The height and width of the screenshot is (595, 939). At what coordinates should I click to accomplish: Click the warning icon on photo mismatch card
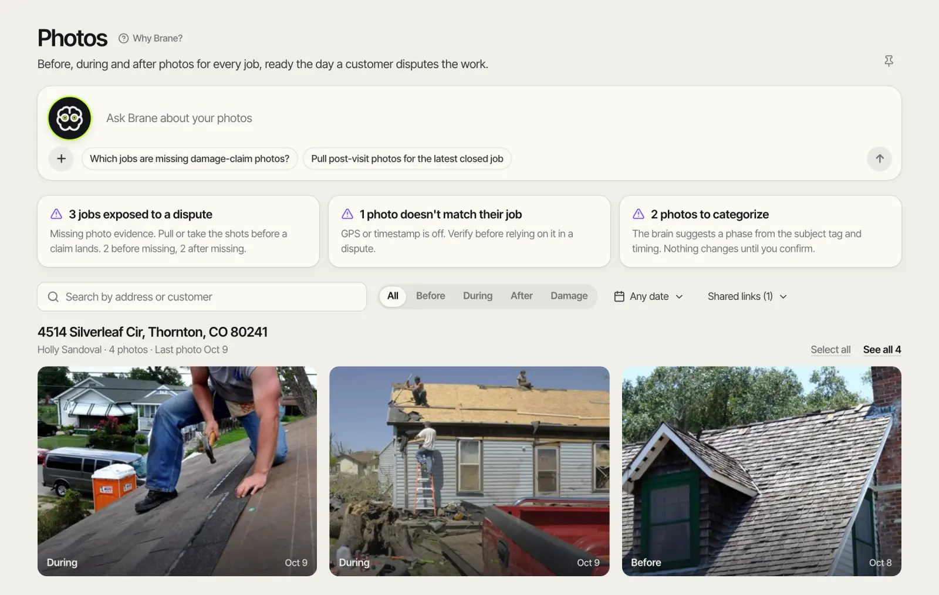(x=347, y=214)
